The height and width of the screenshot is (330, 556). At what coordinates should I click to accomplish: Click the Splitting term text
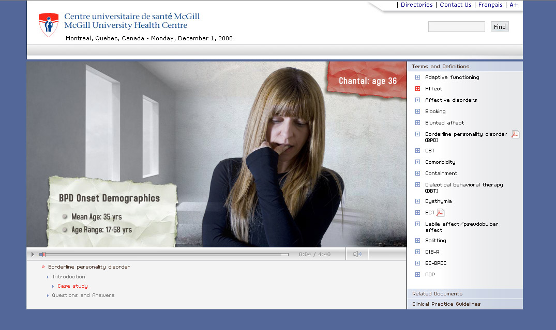coord(435,241)
